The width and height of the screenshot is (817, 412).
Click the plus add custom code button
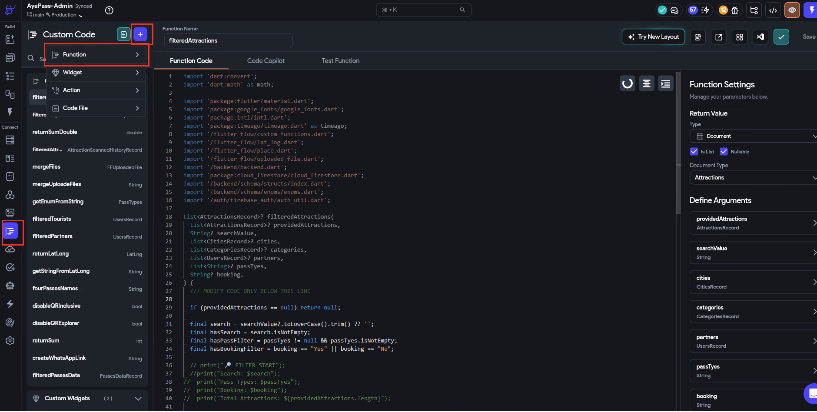point(140,34)
